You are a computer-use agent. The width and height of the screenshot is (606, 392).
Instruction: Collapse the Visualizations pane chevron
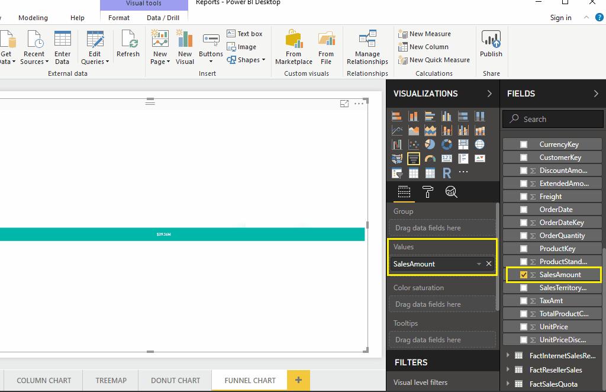coord(489,94)
